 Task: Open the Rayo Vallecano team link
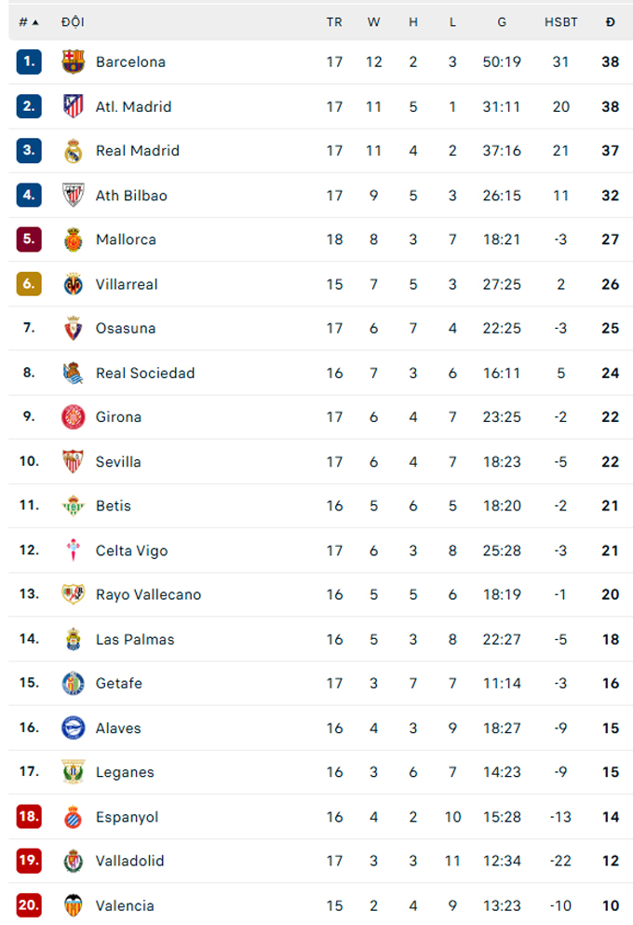tap(149, 594)
